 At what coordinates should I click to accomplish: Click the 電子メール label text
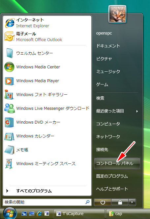[26, 34]
